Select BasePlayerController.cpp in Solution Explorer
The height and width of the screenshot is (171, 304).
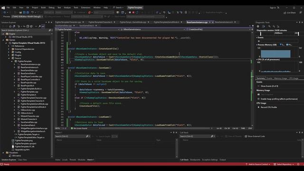(x=31, y=76)
